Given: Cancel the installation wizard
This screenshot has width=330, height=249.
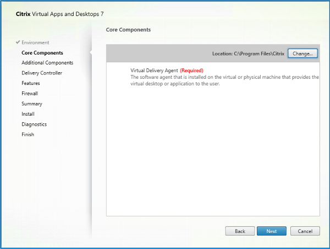Looking at the screenshot, I should [x=305, y=231].
